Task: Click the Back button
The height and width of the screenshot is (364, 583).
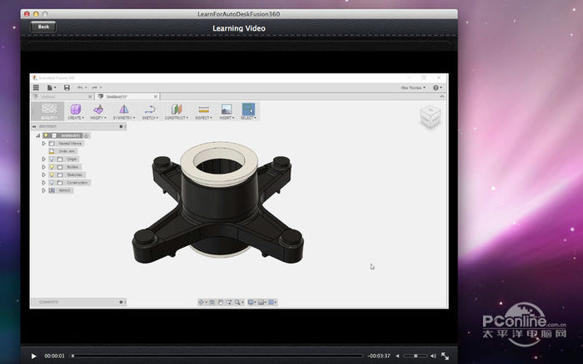Action: pyautogui.click(x=43, y=27)
